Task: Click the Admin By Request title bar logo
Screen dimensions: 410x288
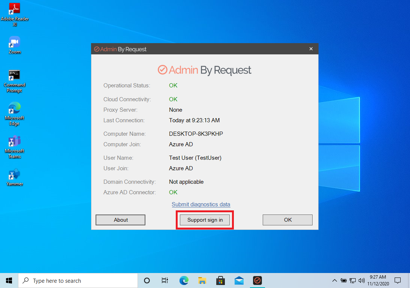Action: click(120, 49)
